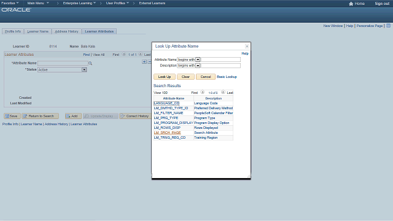Click bottom Learner Attributes link
This screenshot has width=393, height=221.
(x=84, y=124)
